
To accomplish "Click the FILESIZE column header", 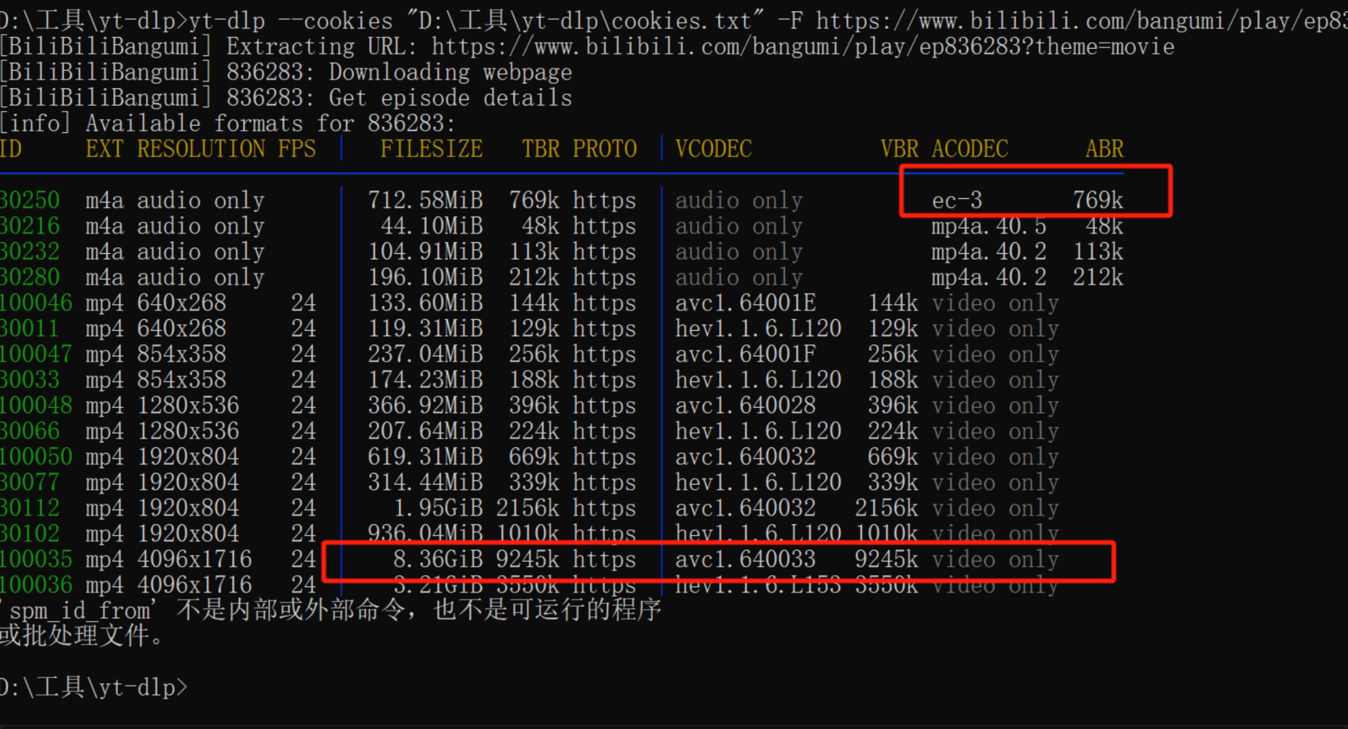I will (431, 149).
